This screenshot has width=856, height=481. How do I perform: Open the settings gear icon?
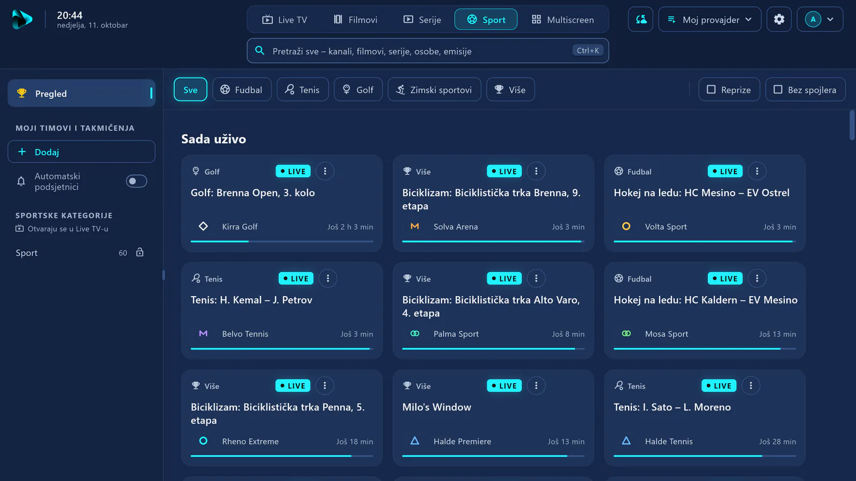(x=779, y=19)
